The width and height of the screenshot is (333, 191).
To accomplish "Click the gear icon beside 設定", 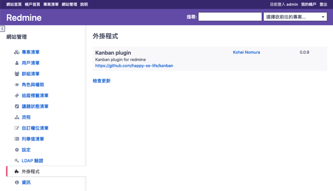I will point(17,150).
